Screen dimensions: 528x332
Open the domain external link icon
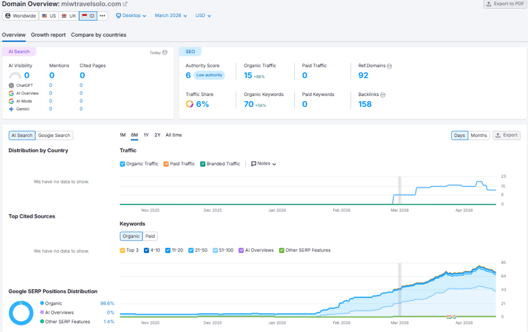(x=125, y=4)
